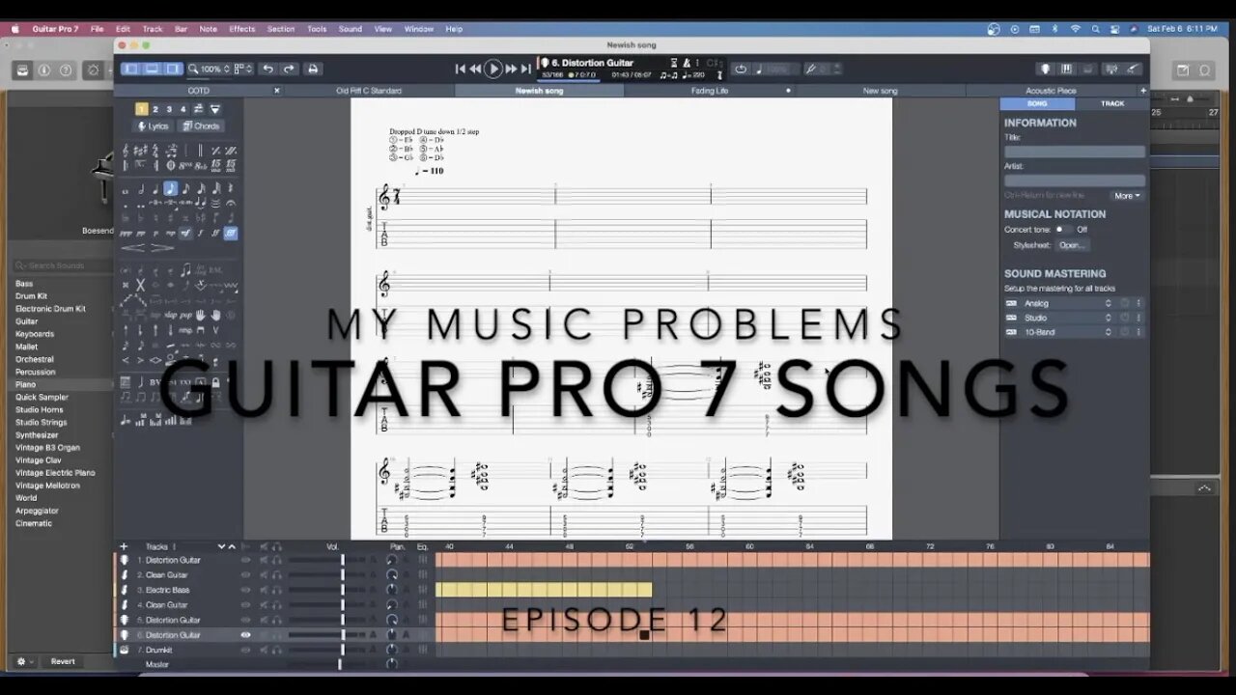The width and height of the screenshot is (1236, 695).
Task: Click the Drumkit track instrument icon
Action: click(125, 650)
